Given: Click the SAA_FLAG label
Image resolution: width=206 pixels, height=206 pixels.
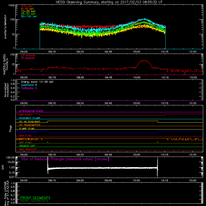Looking at the screenshot, I should point(25,135).
